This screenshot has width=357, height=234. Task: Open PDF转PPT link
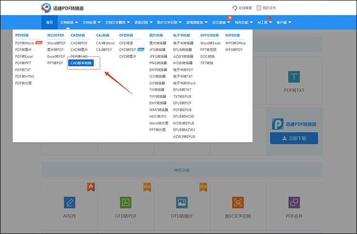(23, 63)
